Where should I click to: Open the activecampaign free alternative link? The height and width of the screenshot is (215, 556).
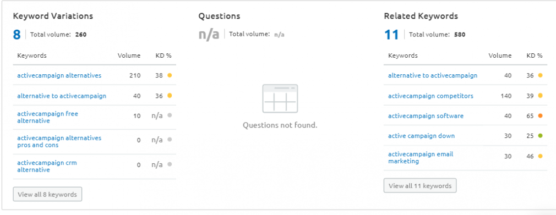click(x=47, y=117)
